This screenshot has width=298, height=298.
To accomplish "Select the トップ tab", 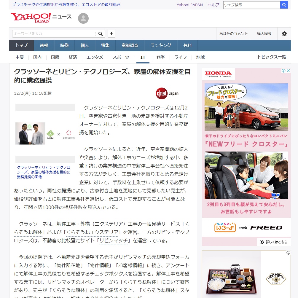I will click(x=21, y=46).
